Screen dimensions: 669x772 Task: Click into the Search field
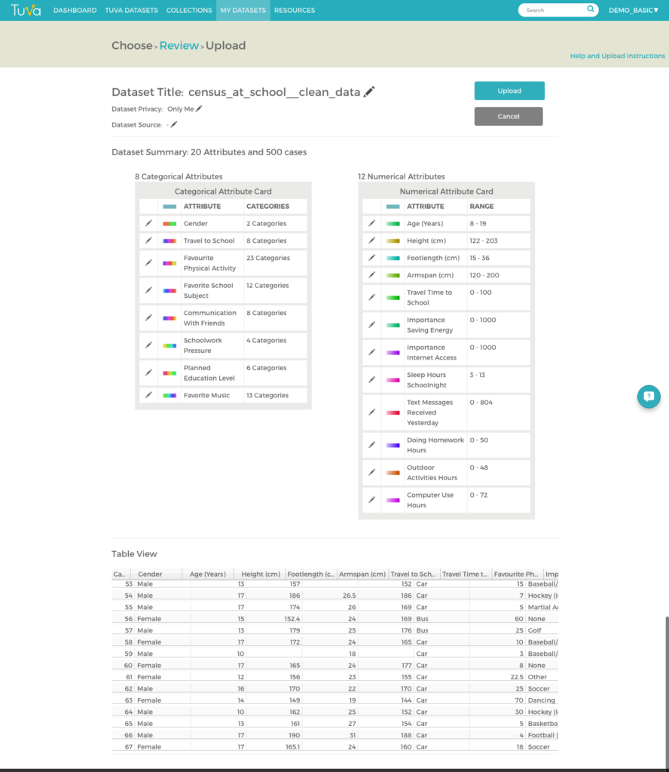tap(554, 10)
